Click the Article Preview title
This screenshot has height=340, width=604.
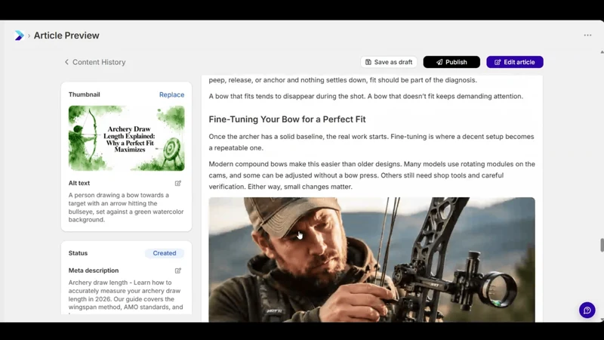(66, 36)
